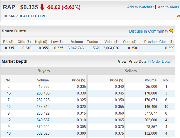The width and height of the screenshot is (180, 138).
Task: Select seller price 0.375
Action: (119, 134)
